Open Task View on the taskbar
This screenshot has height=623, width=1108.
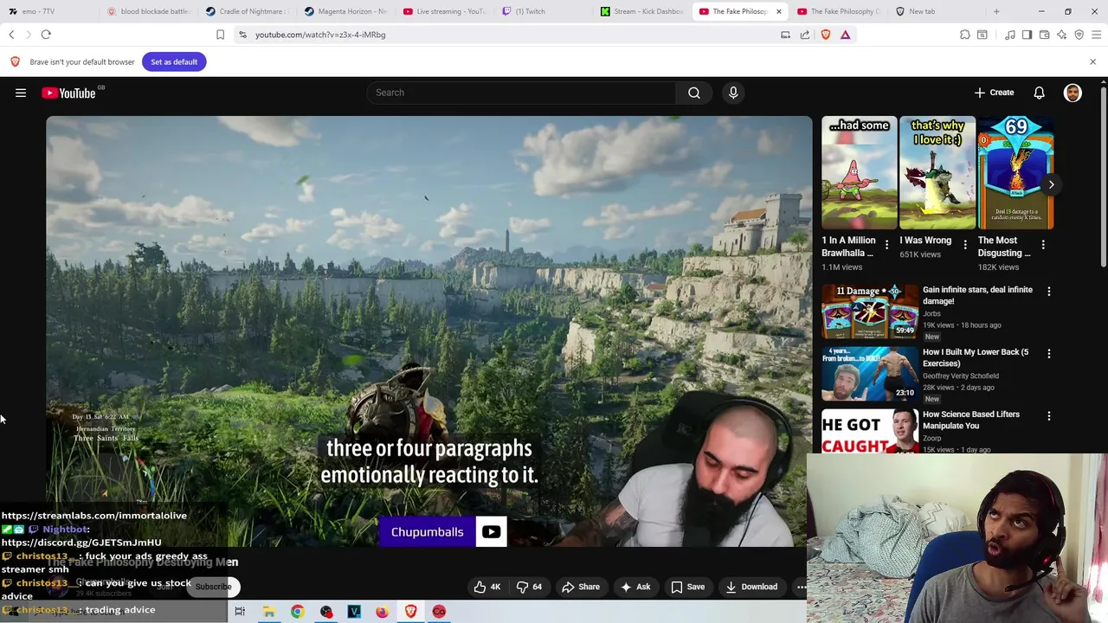click(240, 612)
